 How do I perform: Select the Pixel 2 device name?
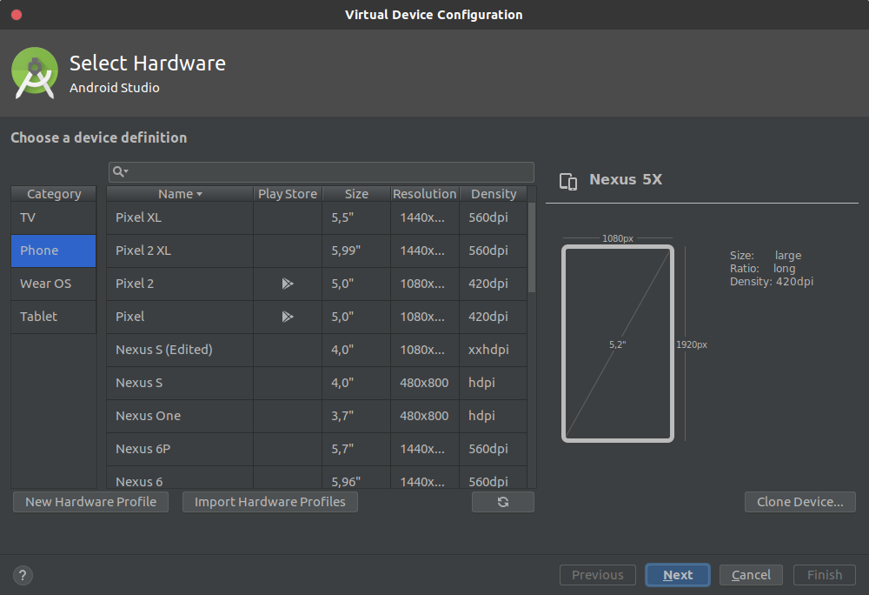pyautogui.click(x=135, y=284)
